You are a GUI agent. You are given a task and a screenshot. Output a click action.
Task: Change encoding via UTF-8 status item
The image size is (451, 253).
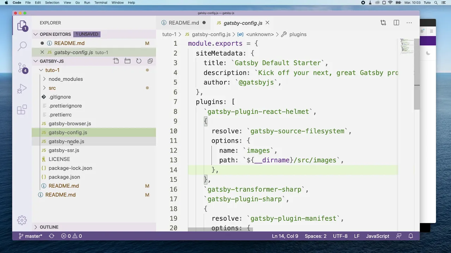tap(340, 236)
